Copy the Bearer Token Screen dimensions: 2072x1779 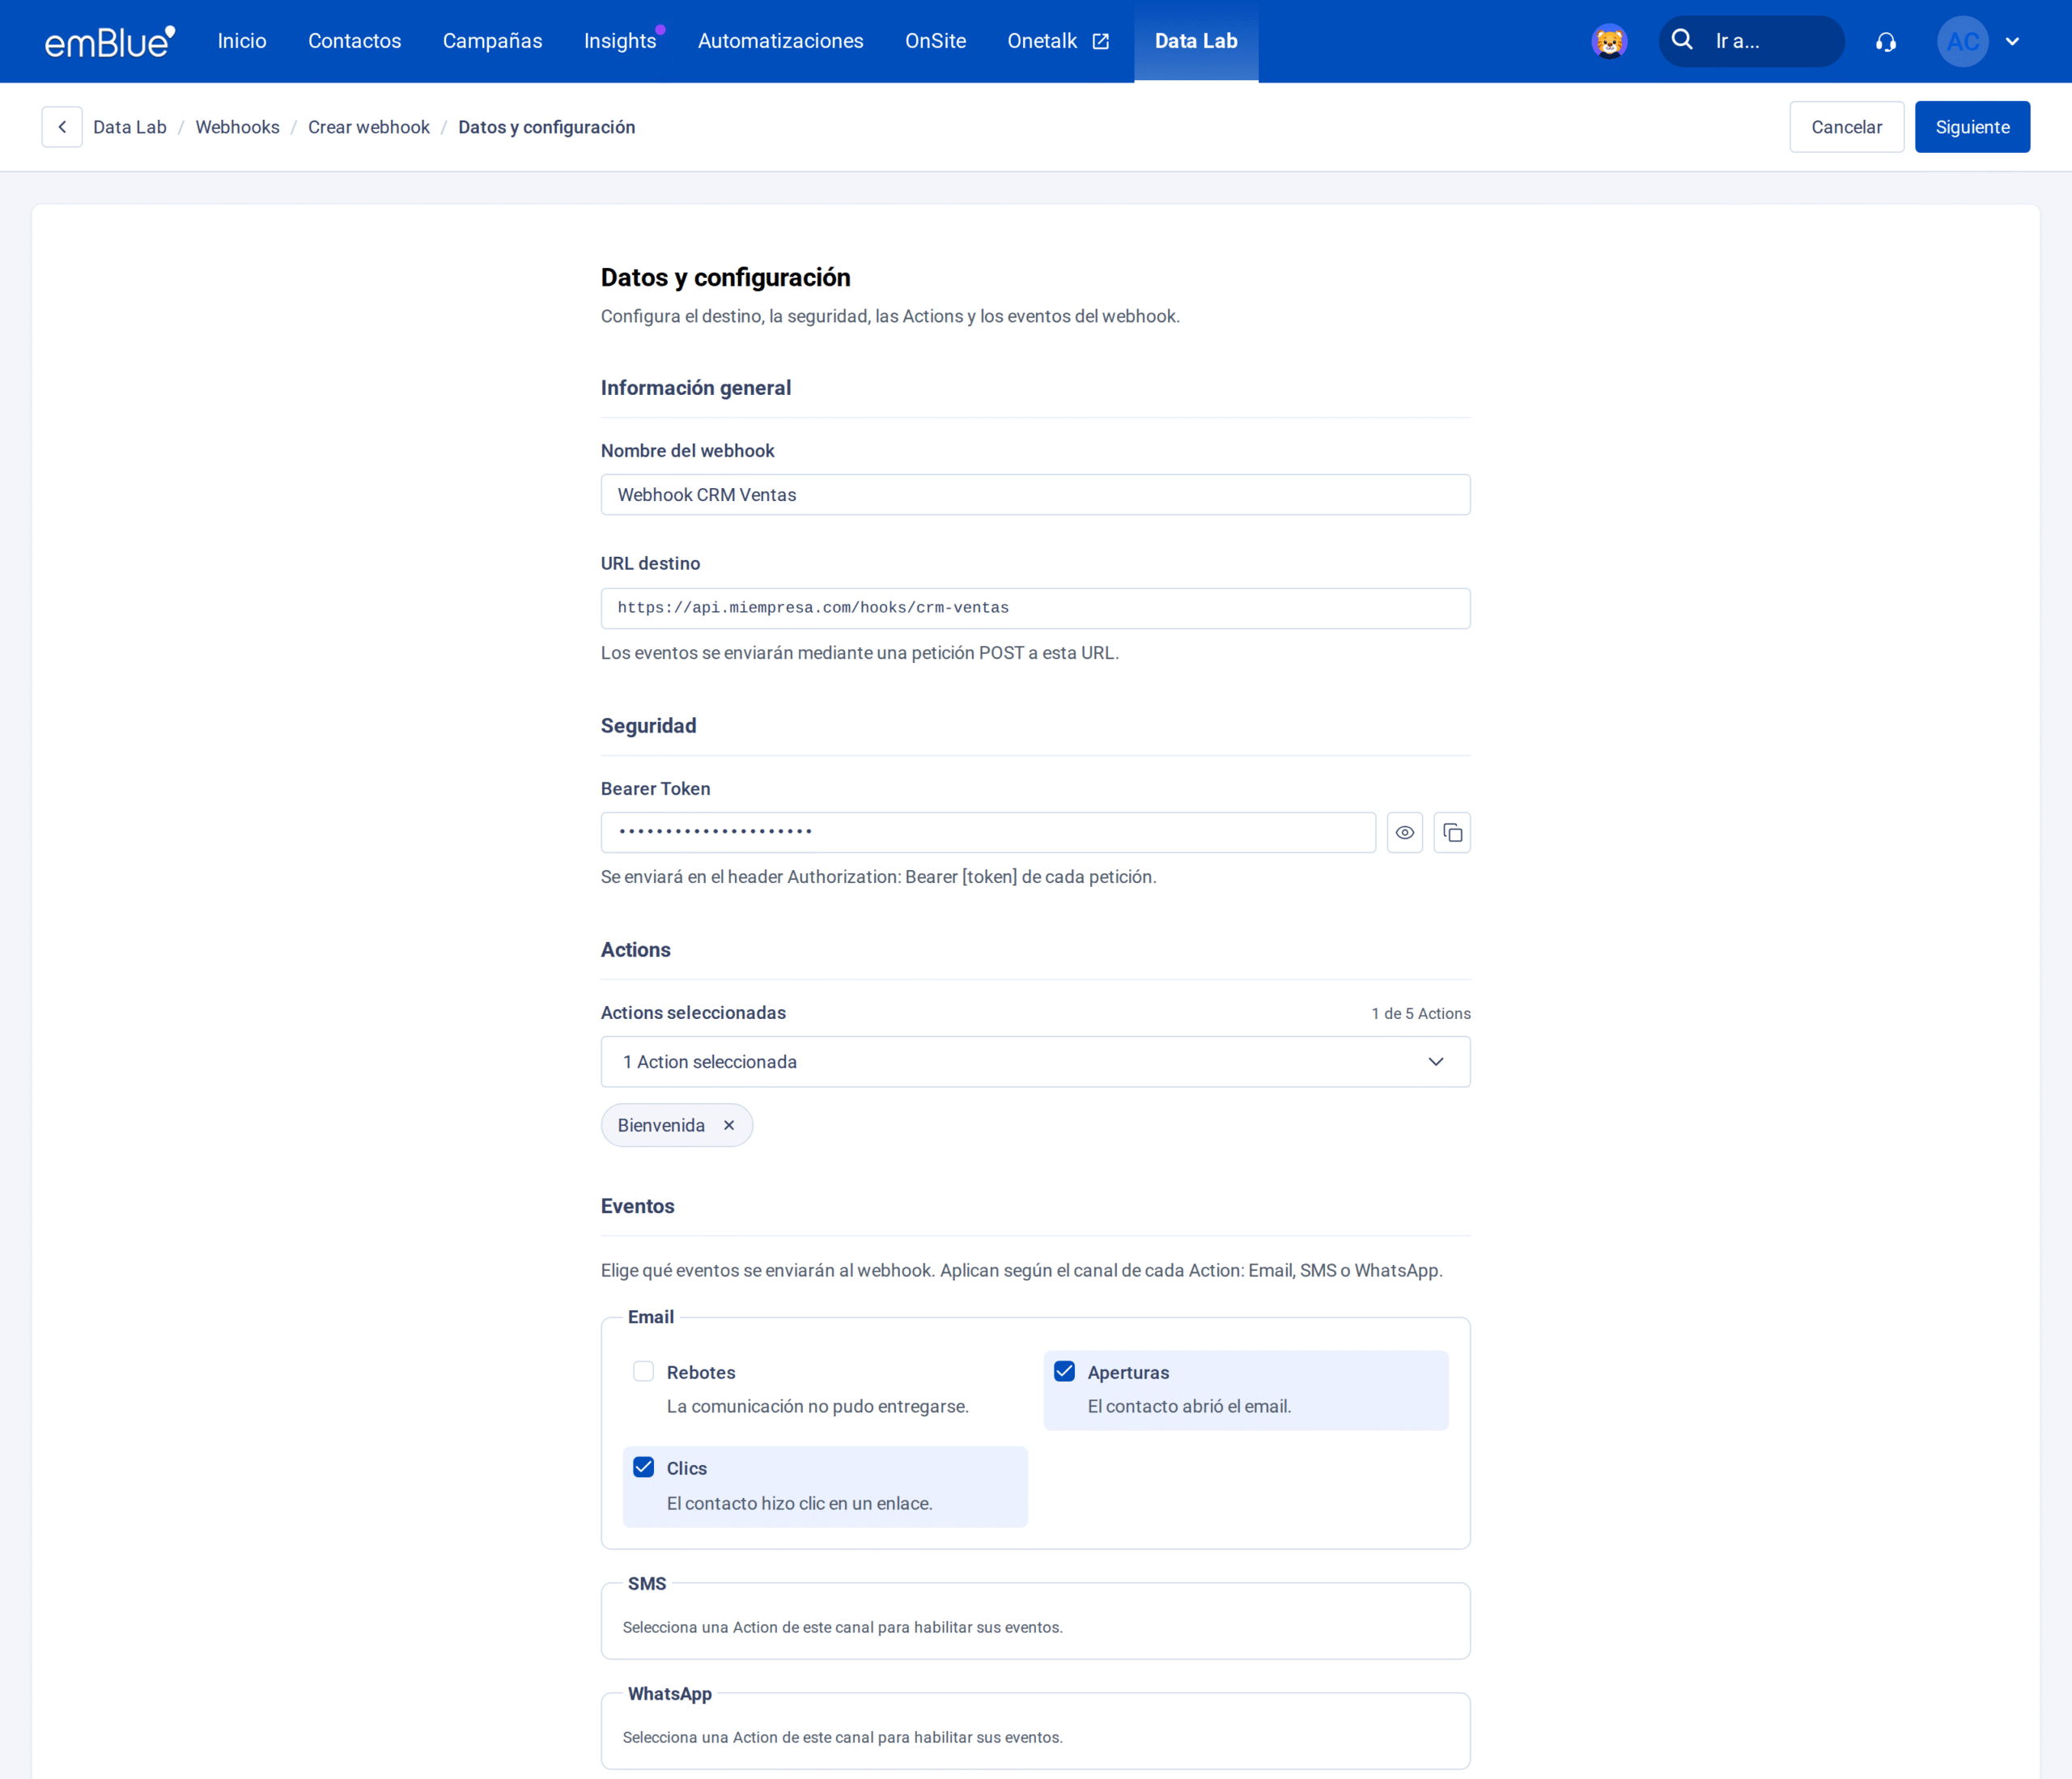1452,832
